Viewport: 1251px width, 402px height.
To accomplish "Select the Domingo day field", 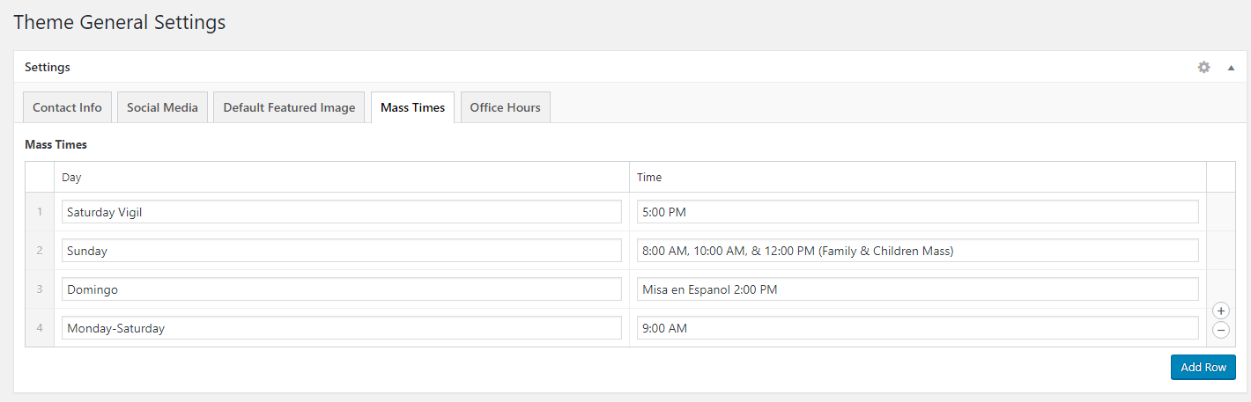I will (x=341, y=289).
